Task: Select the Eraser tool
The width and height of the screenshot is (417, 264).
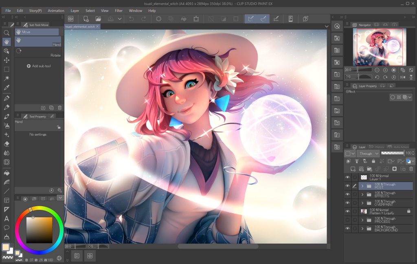Action: click(7, 144)
